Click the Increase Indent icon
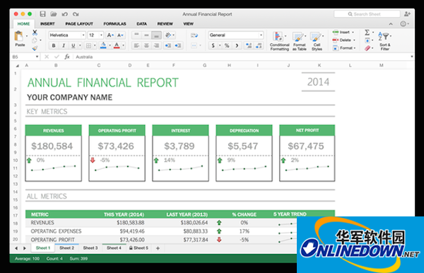The width and height of the screenshot is (424, 273). [x=177, y=45]
